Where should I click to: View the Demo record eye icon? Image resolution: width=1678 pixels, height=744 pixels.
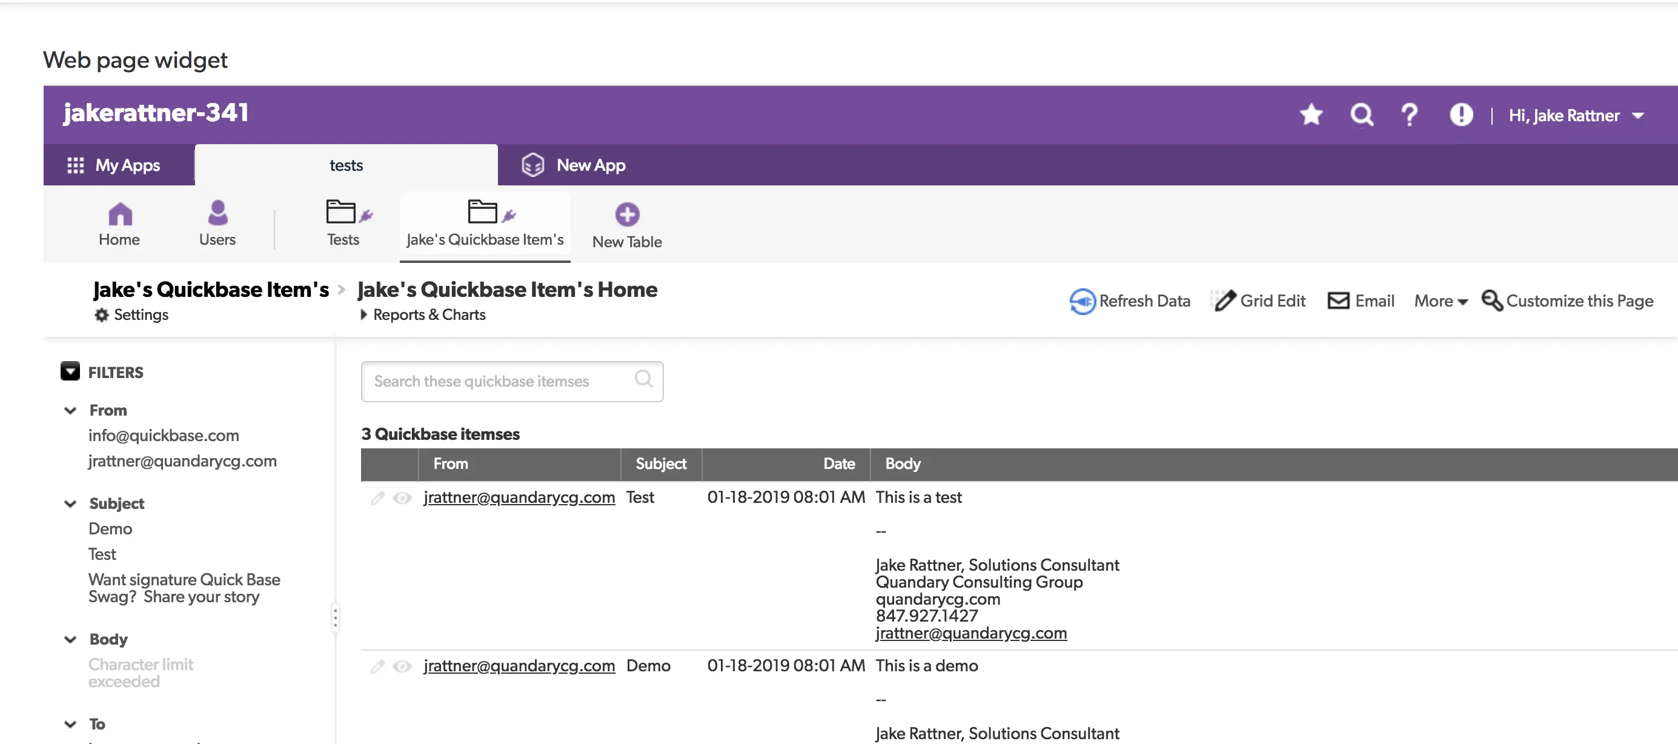[x=403, y=666]
